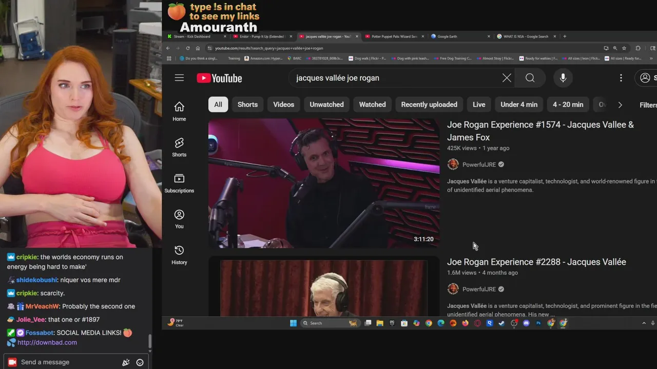
Task: Click the YouTube logo
Action: pyautogui.click(x=219, y=78)
